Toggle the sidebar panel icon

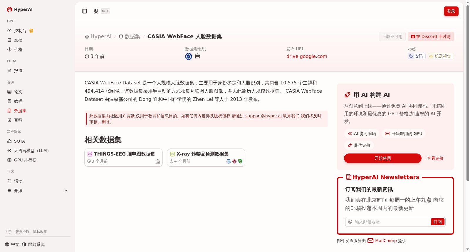point(85,11)
